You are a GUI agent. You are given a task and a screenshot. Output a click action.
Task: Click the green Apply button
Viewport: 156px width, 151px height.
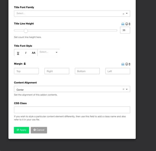[21, 130]
